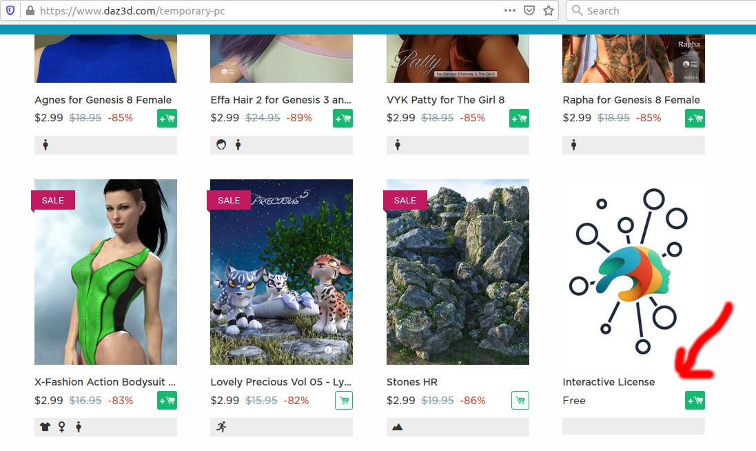Open the Stones HR product title link
756x451 pixels.
pos(411,382)
